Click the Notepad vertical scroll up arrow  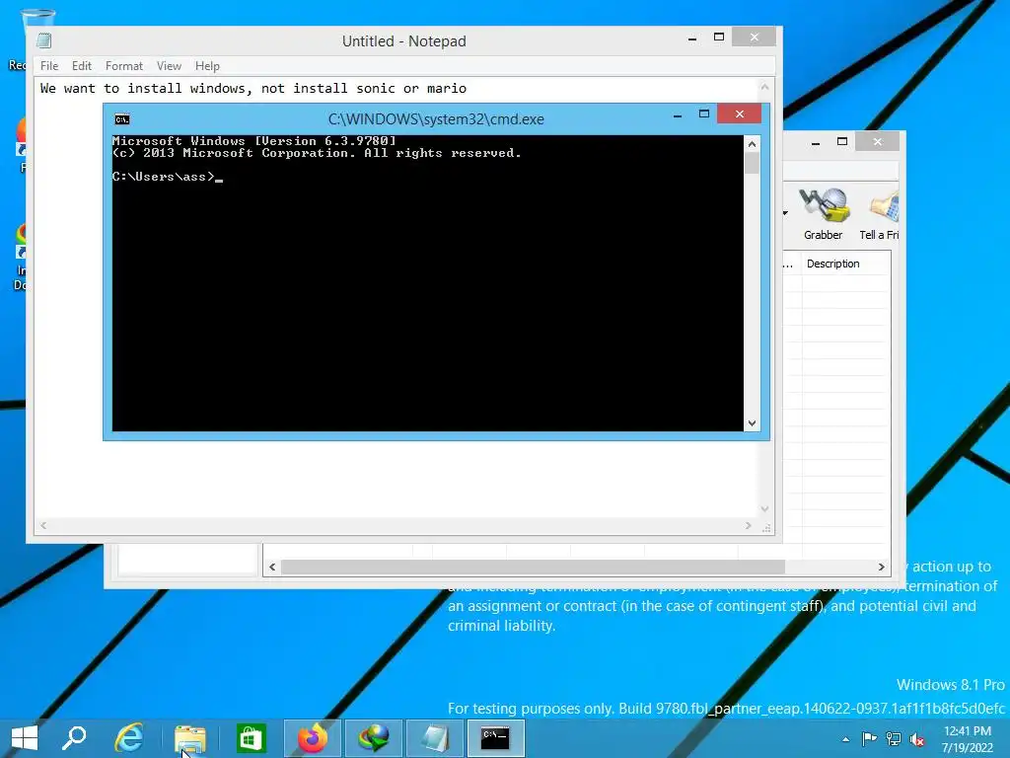[x=764, y=87]
